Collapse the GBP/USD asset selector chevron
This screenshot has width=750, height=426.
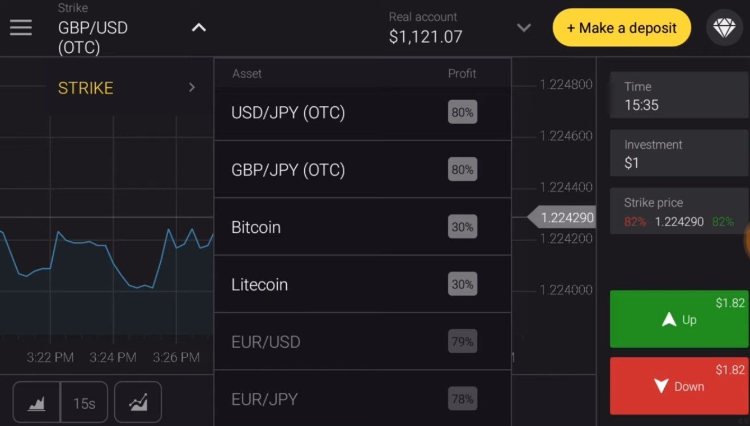pyautogui.click(x=199, y=27)
